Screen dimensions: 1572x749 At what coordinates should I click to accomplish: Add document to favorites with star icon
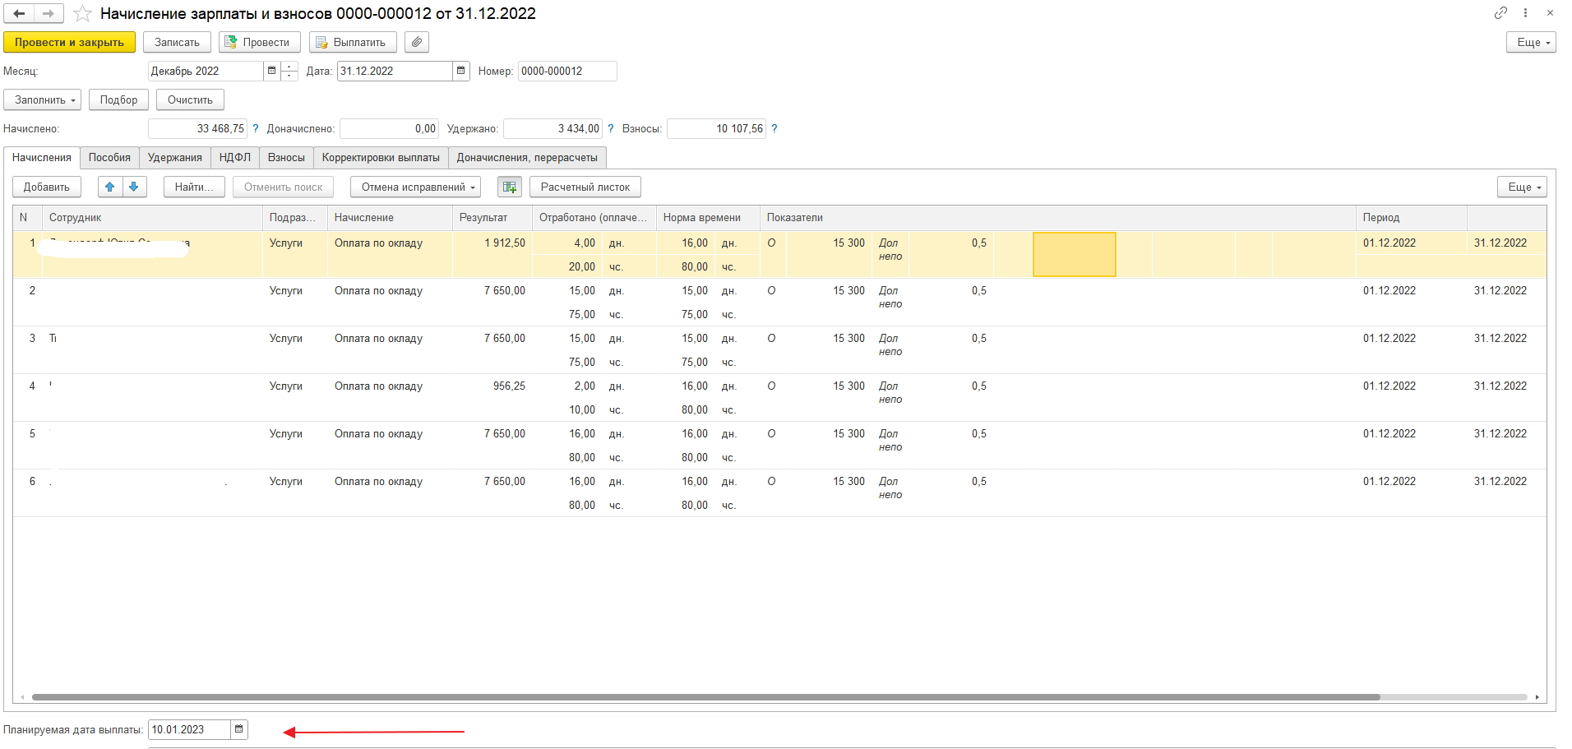[x=82, y=14]
